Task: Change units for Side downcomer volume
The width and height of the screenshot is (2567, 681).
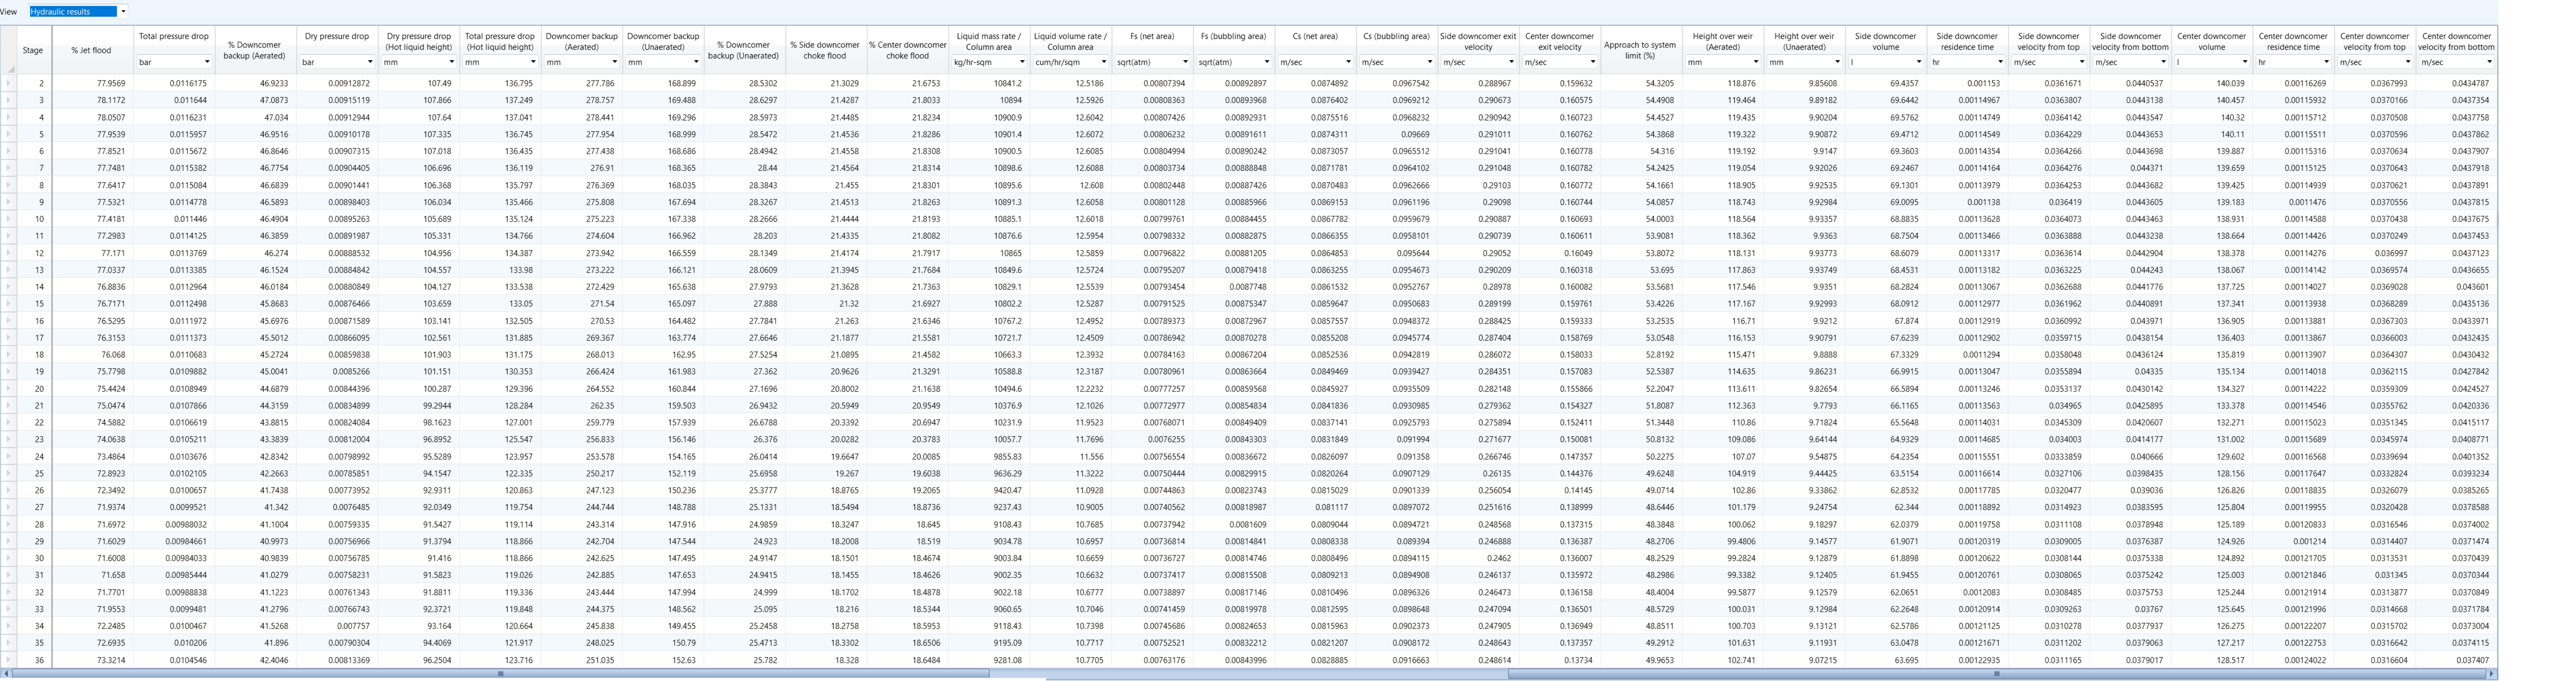Action: pos(1886,62)
